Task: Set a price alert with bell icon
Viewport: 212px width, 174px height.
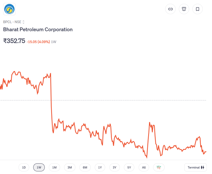Action: (184, 9)
